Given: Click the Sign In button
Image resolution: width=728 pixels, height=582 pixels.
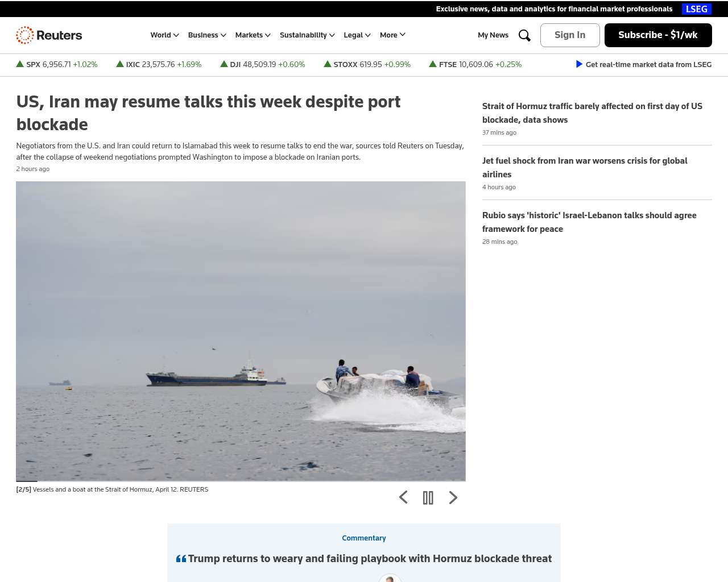Looking at the screenshot, I should pyautogui.click(x=570, y=35).
